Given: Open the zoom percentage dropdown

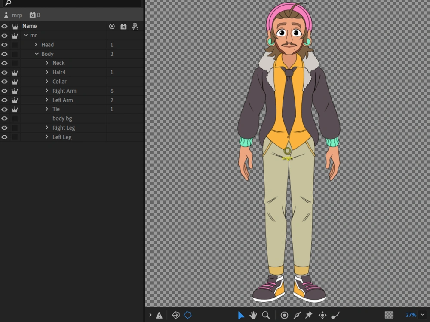Looking at the screenshot, I should [423, 315].
